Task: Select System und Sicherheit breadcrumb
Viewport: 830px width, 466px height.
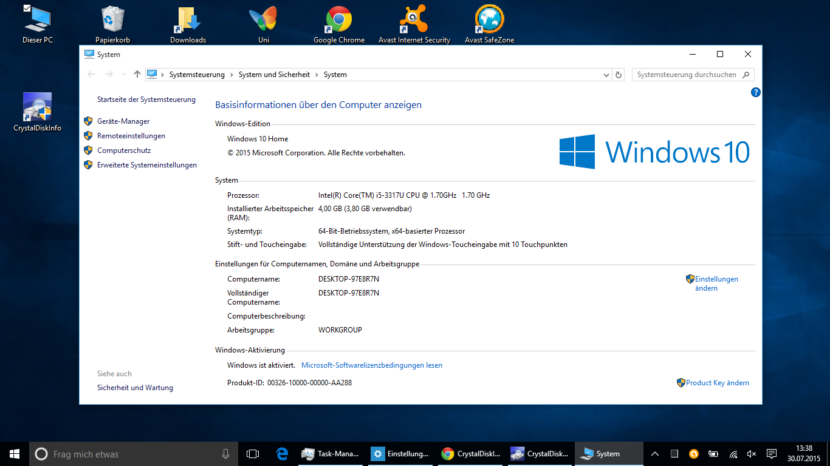Action: click(x=274, y=75)
